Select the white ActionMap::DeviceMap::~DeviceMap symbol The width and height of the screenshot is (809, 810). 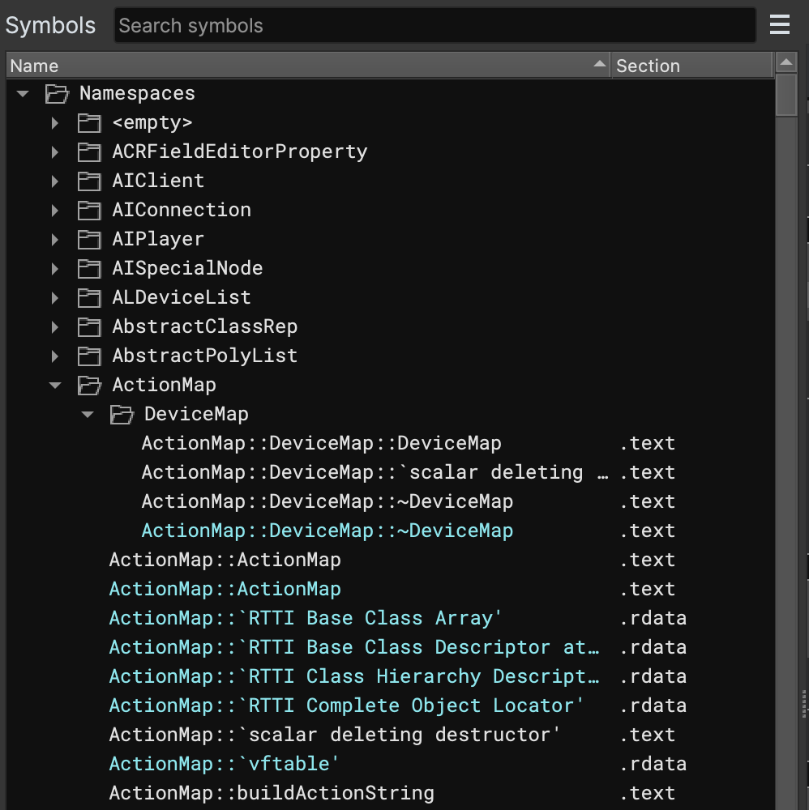[327, 501]
